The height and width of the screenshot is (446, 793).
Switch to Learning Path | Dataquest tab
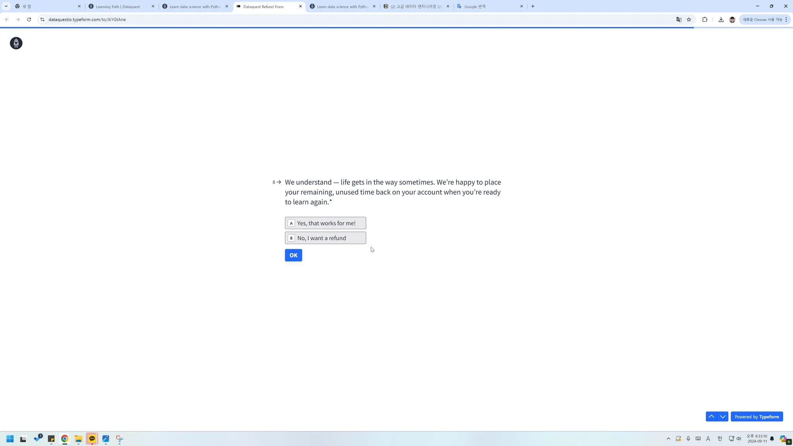[x=118, y=7]
